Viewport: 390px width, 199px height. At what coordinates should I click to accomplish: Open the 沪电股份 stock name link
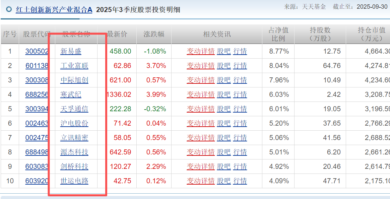pyautogui.click(x=74, y=123)
